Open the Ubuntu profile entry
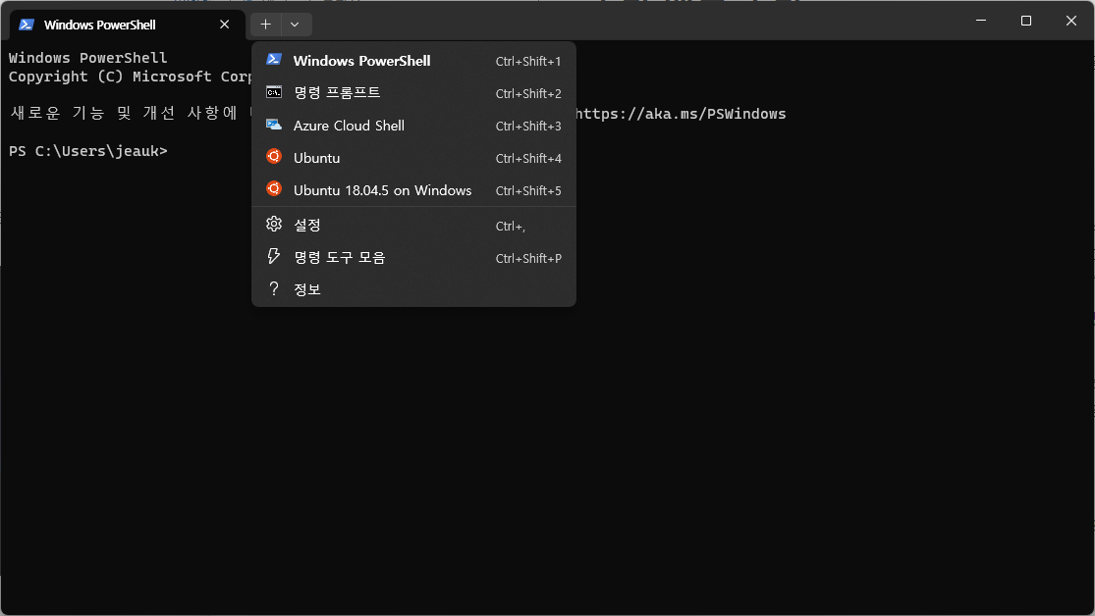 pos(413,158)
